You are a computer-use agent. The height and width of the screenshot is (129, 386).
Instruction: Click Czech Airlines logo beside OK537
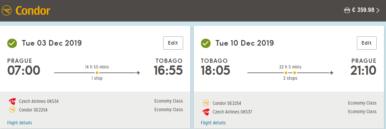pyautogui.click(x=206, y=112)
